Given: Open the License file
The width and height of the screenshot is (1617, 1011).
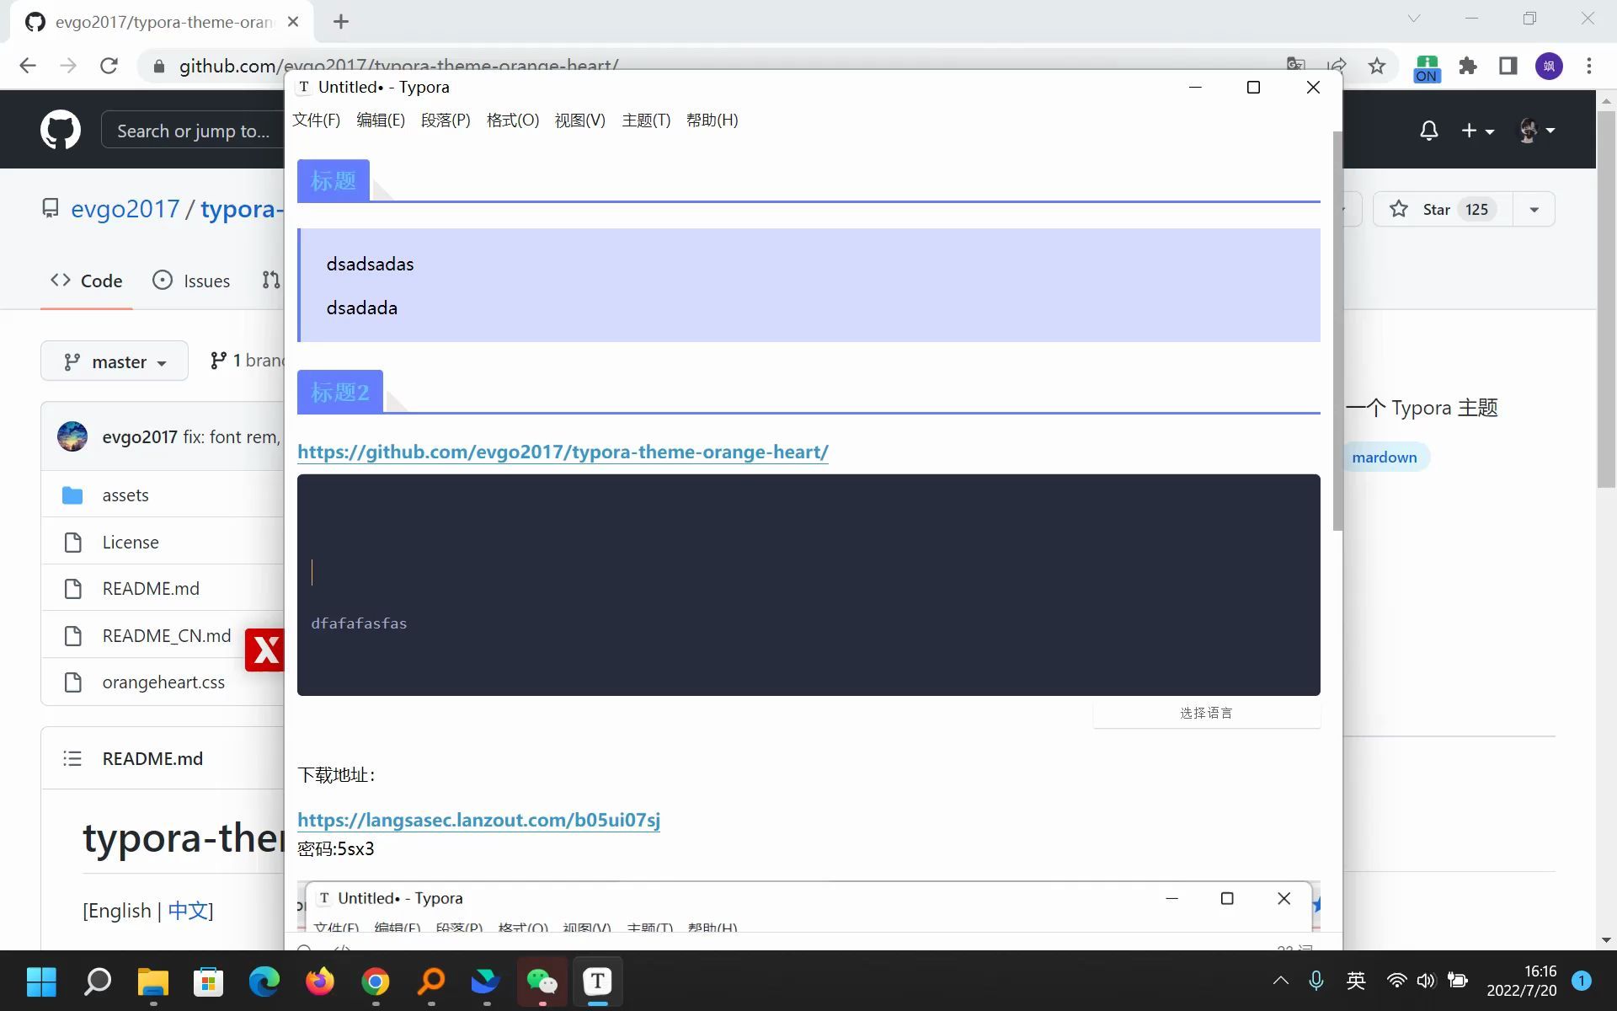Looking at the screenshot, I should pyautogui.click(x=131, y=543).
